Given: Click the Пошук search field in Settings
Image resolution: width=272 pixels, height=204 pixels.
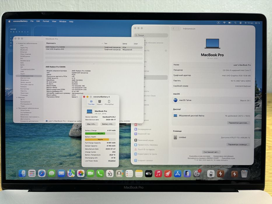Looking at the screenshot, I should click(151, 35).
